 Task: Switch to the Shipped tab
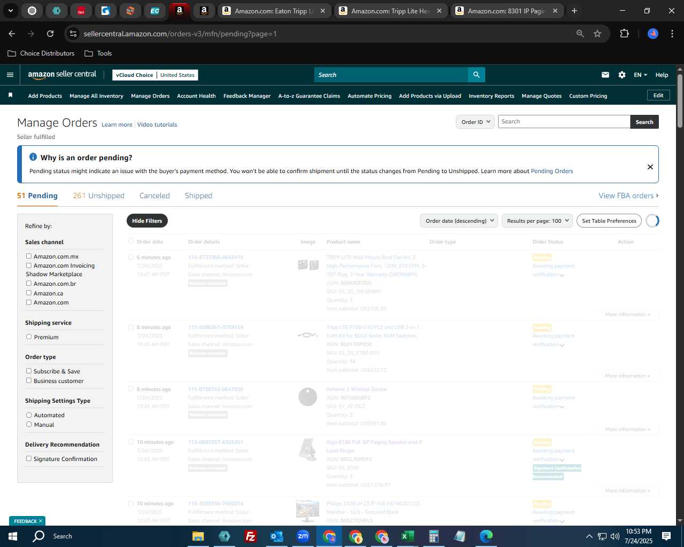pos(198,196)
